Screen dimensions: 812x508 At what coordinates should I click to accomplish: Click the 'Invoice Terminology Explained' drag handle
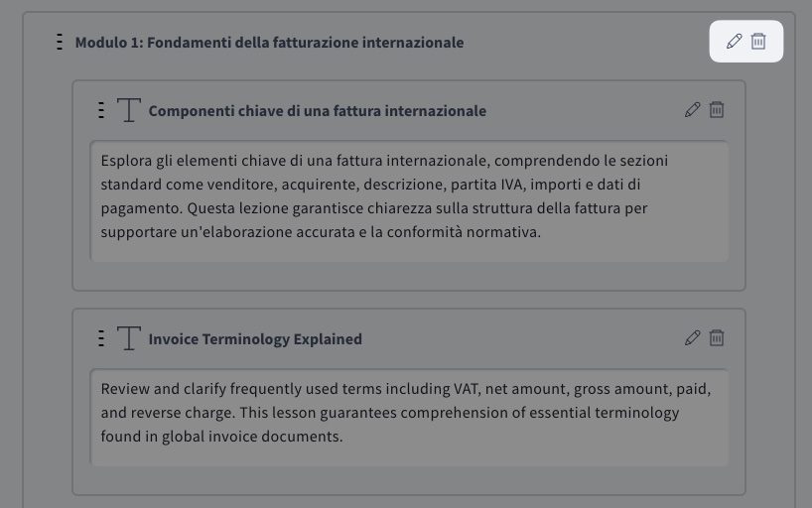(x=101, y=338)
